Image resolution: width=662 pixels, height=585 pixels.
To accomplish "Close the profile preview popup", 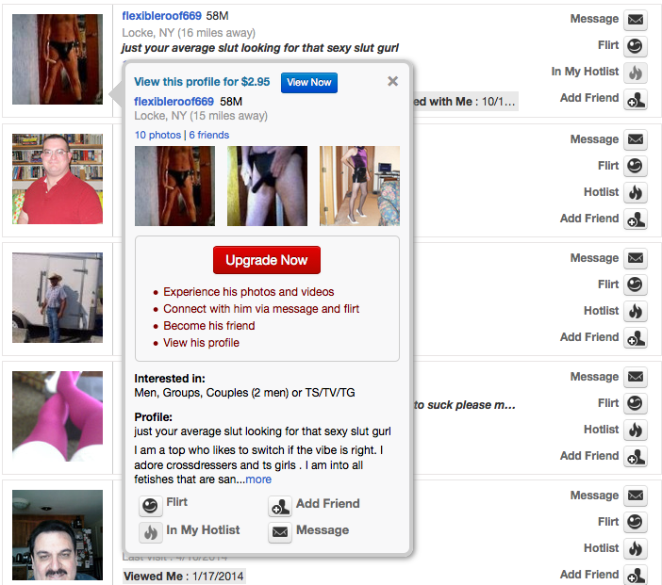I will [x=392, y=81].
